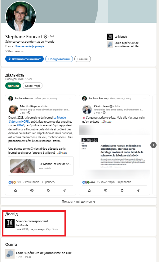This screenshot has width=159, height=262.
Task: Like Kévin Jean's agriculture post
Action: (89, 190)
